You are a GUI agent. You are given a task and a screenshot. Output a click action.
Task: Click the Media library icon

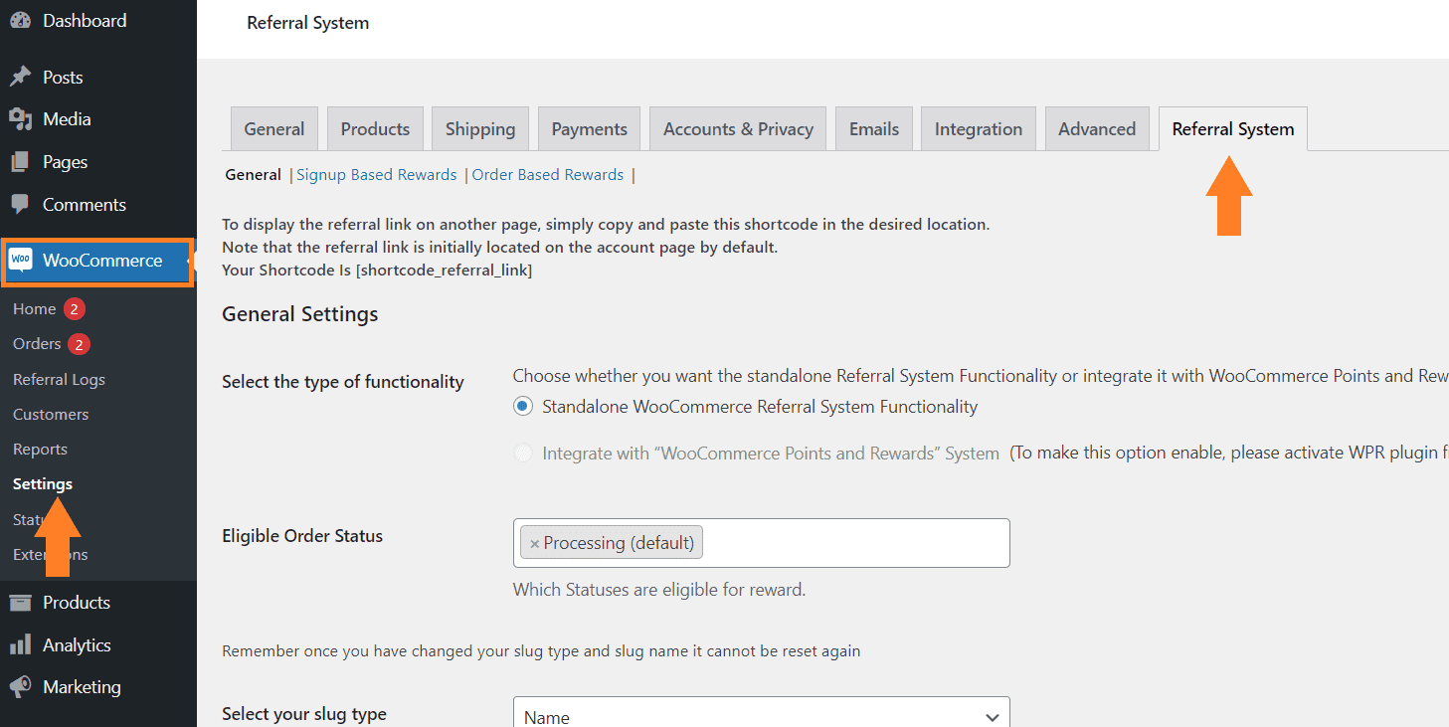pos(20,119)
